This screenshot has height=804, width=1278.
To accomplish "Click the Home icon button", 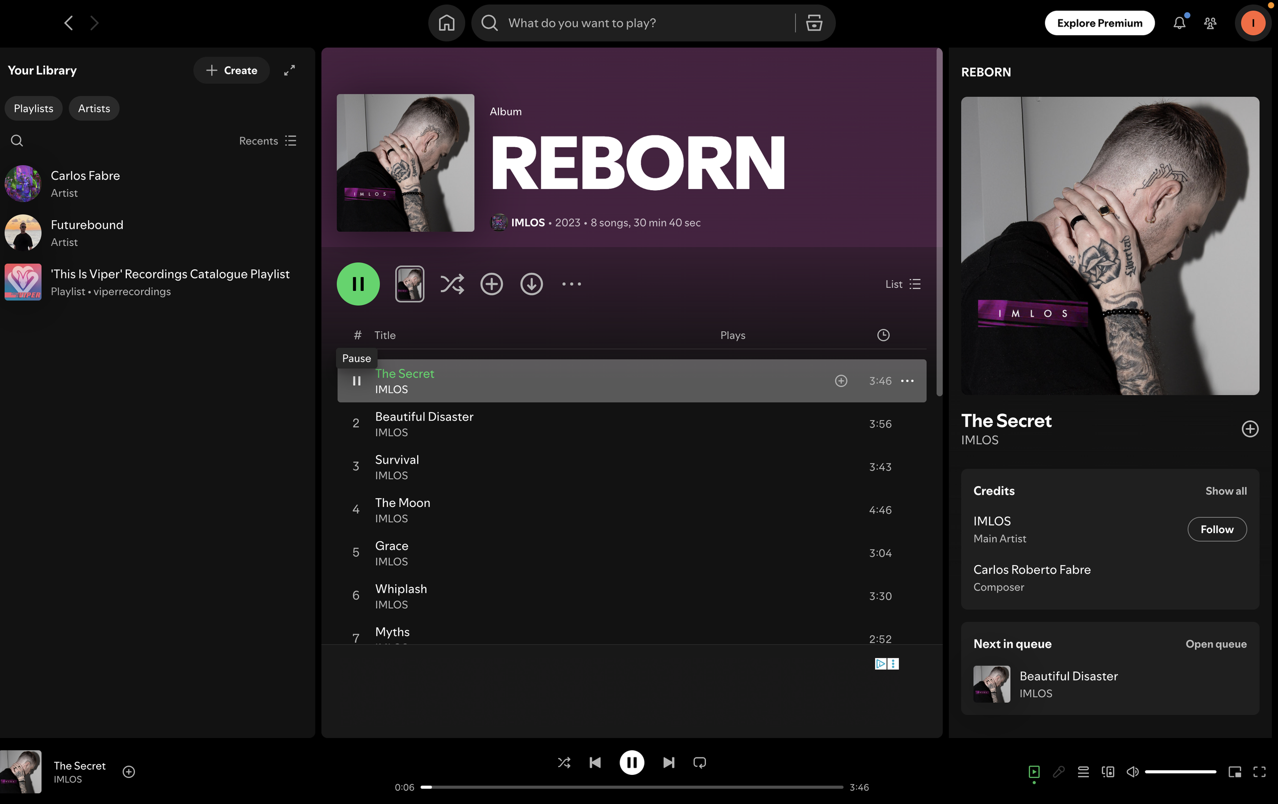I will [446, 23].
